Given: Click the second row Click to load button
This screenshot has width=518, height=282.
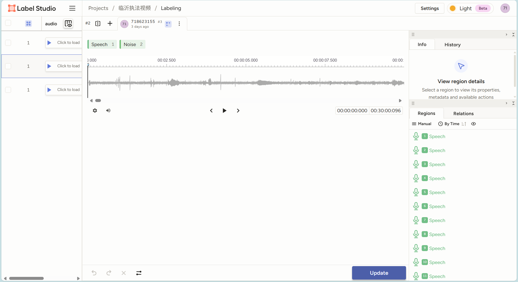Looking at the screenshot, I should (x=64, y=66).
